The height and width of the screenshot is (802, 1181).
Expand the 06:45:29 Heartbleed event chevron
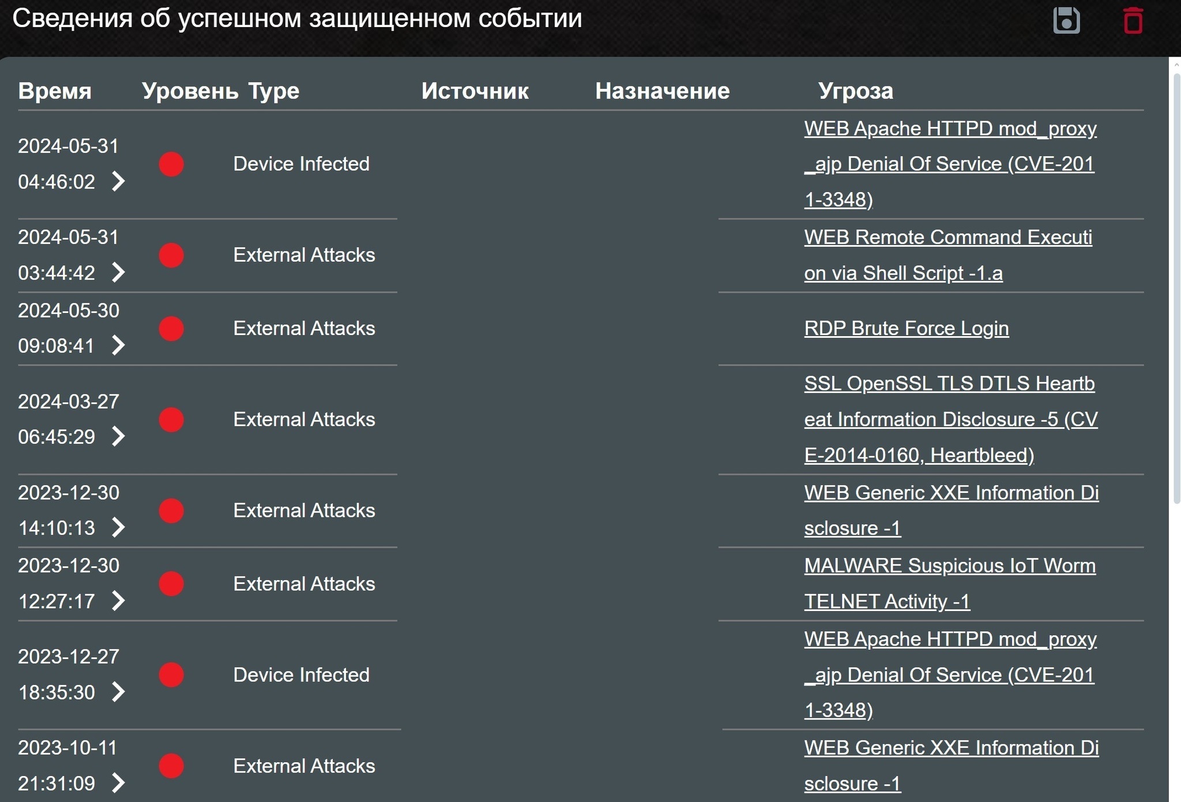click(118, 436)
